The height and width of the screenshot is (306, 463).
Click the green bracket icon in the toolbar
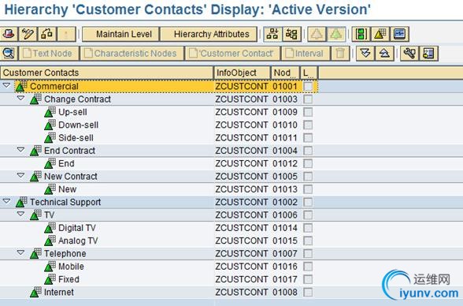pos(361,34)
